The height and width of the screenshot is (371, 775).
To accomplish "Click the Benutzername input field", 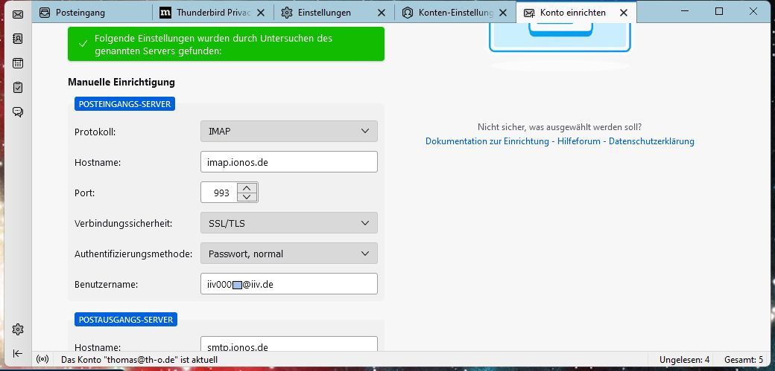I will pyautogui.click(x=288, y=284).
